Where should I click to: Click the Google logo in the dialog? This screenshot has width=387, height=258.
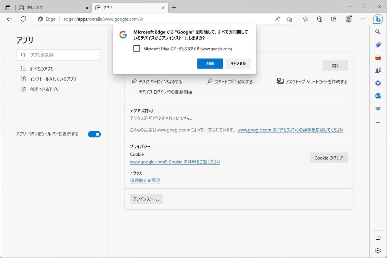pyautogui.click(x=123, y=35)
